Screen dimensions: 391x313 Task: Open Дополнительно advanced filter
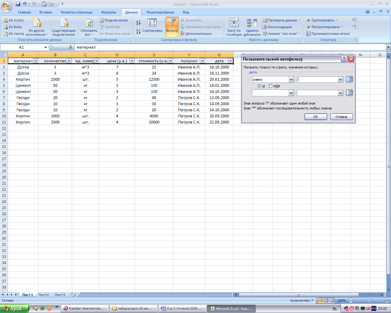click(x=195, y=34)
